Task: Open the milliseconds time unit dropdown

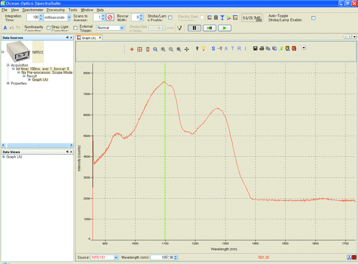Action: click(69, 17)
